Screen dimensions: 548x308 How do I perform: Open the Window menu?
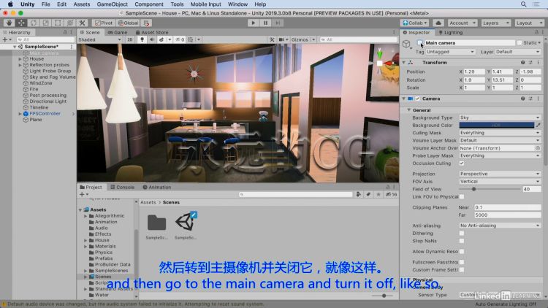[x=237, y=4]
